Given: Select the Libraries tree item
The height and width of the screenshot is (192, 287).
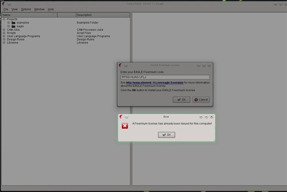Looking at the screenshot, I should click(13, 43).
